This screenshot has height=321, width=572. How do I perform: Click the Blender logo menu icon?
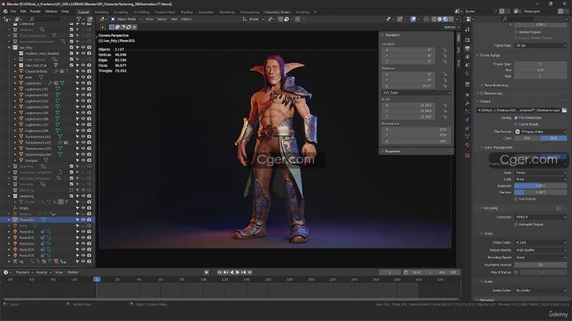pos(5,11)
